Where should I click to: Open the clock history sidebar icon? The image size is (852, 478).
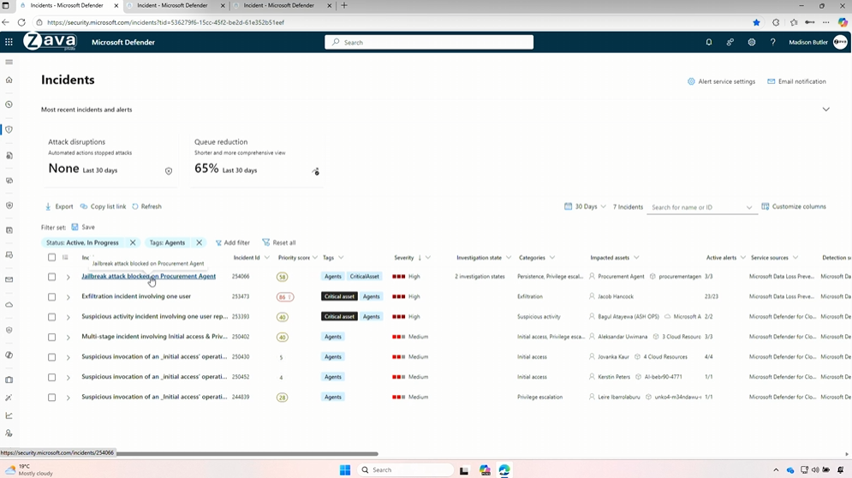tap(9, 105)
